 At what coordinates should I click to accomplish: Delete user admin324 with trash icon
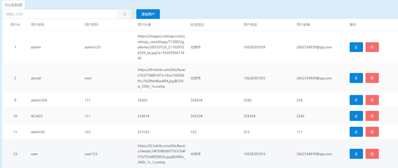click(372, 100)
